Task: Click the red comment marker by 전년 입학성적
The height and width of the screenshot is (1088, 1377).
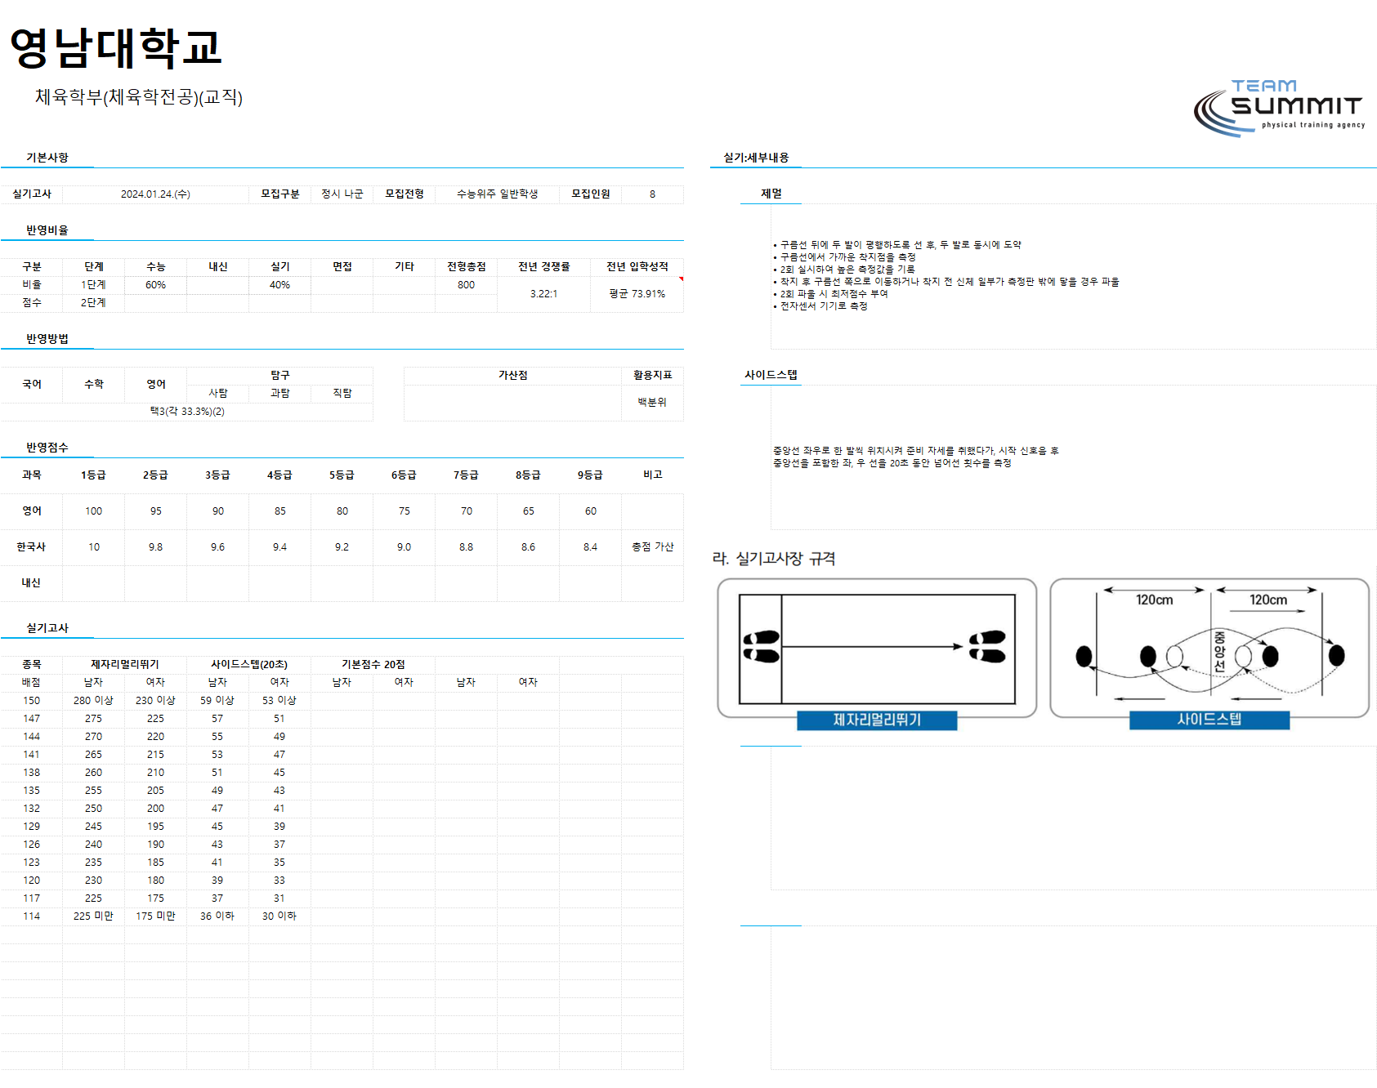Action: coord(681,279)
